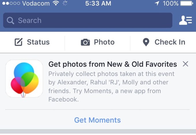Select the Check In label
196x135 pixels.
170,42
